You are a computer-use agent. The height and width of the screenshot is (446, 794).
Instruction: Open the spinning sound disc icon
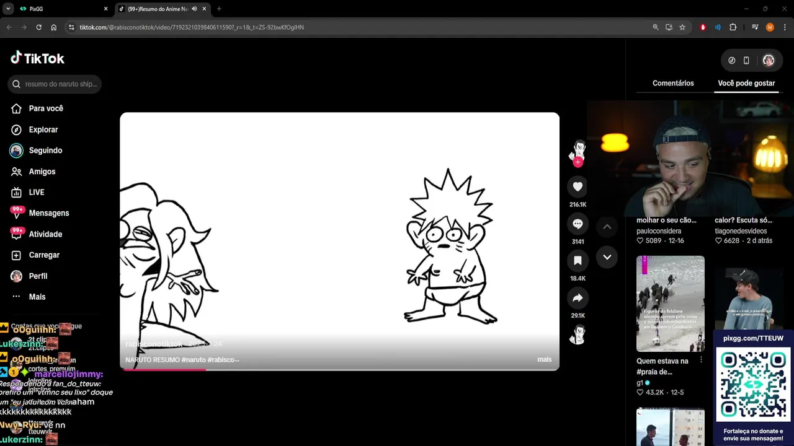tap(578, 334)
